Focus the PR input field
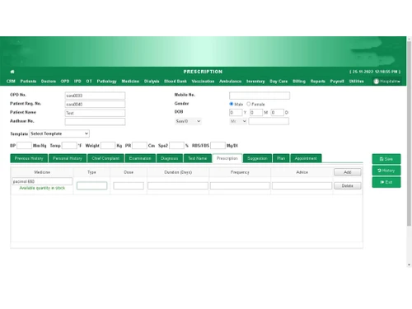The width and height of the screenshot is (412, 309). [139, 146]
